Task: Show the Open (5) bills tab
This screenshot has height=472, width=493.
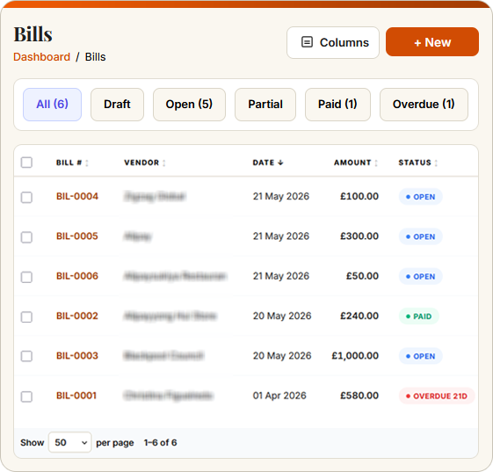Action: click(x=189, y=105)
